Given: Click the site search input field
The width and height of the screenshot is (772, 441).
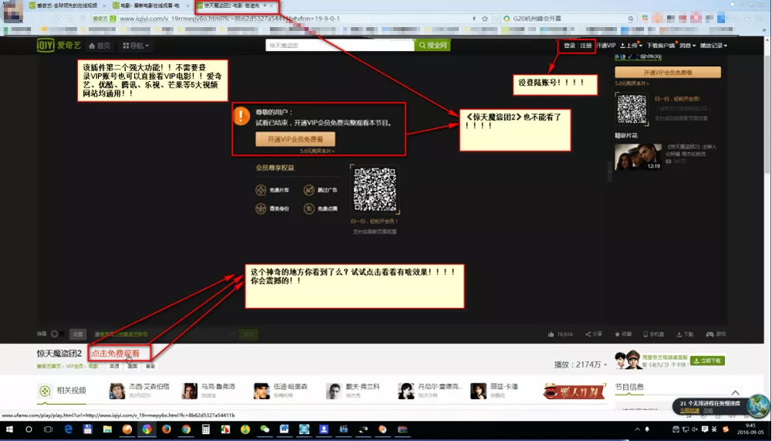Looking at the screenshot, I should coord(340,46).
